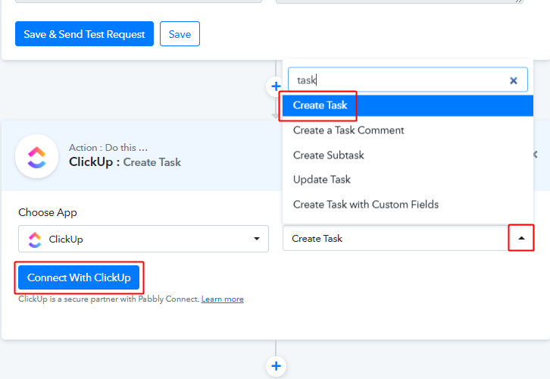Click the ClickUp : Create Task header title

pyautogui.click(x=125, y=162)
